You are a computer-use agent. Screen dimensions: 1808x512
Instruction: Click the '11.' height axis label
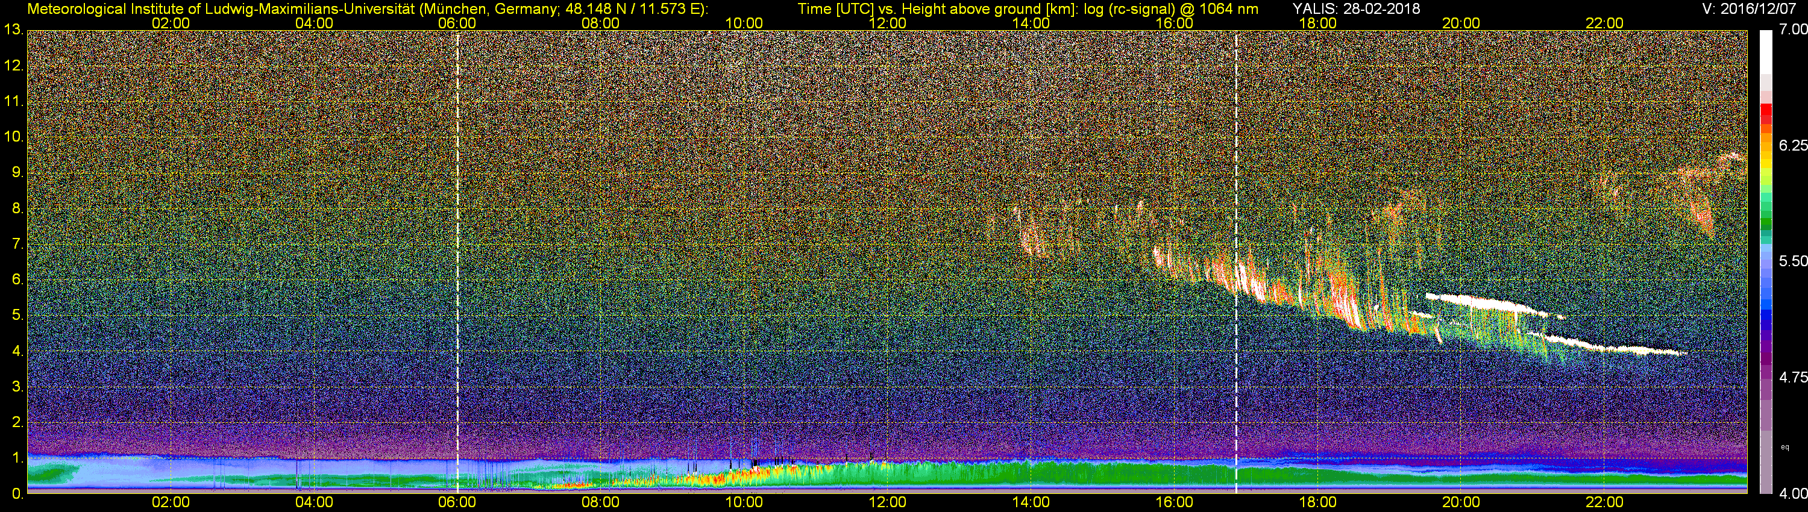(x=13, y=102)
